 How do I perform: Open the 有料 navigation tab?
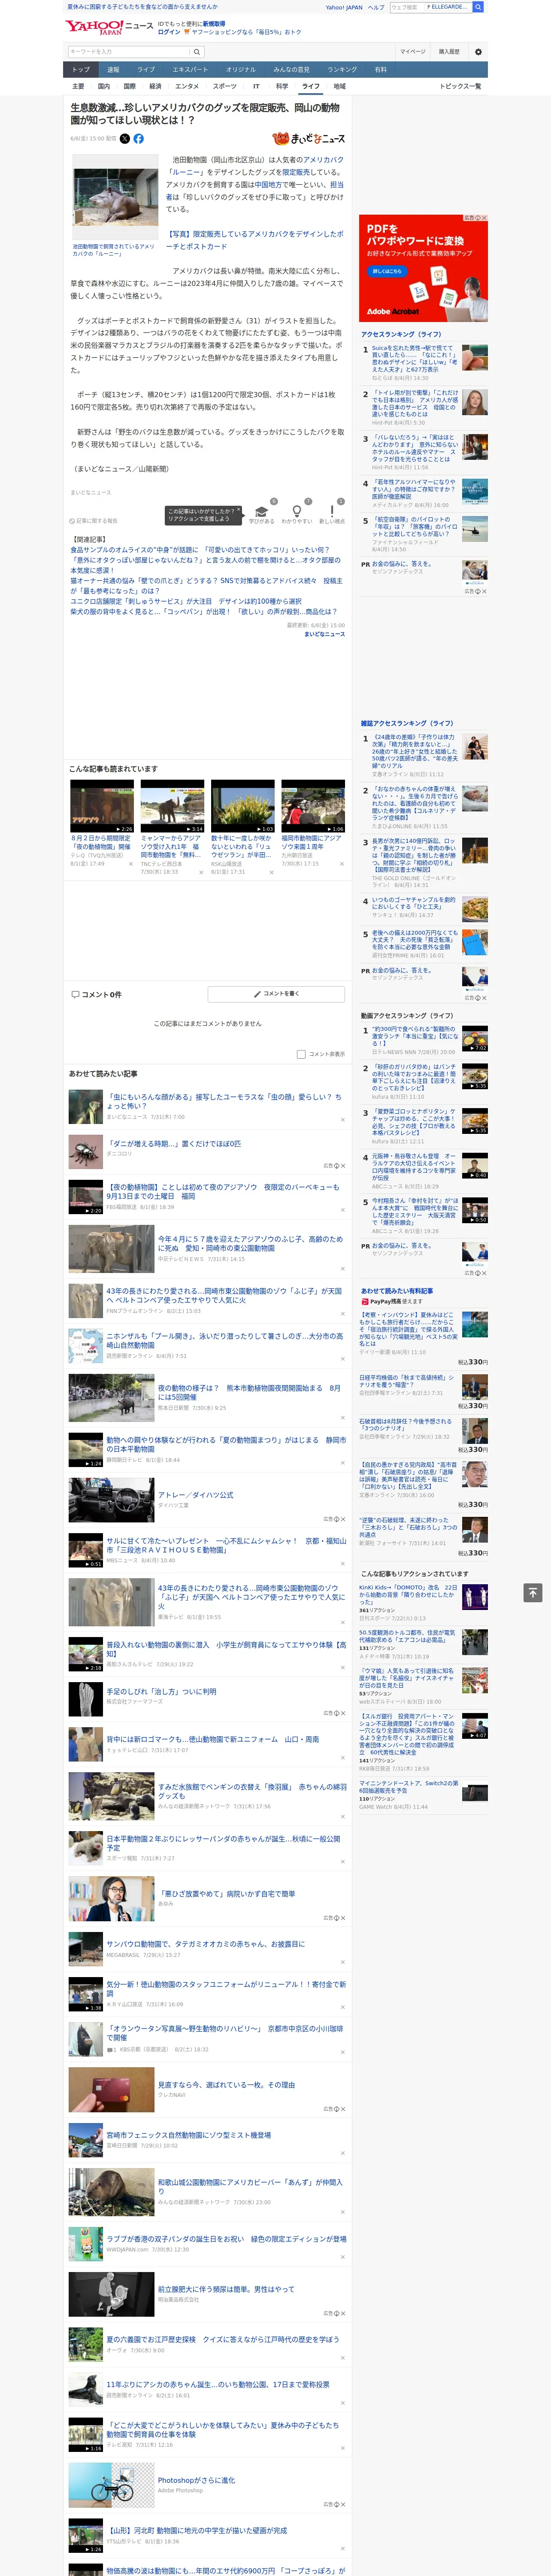tap(380, 70)
